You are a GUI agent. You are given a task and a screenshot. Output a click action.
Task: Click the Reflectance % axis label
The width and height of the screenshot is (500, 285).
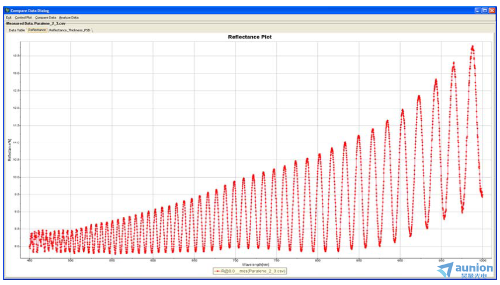(9, 150)
